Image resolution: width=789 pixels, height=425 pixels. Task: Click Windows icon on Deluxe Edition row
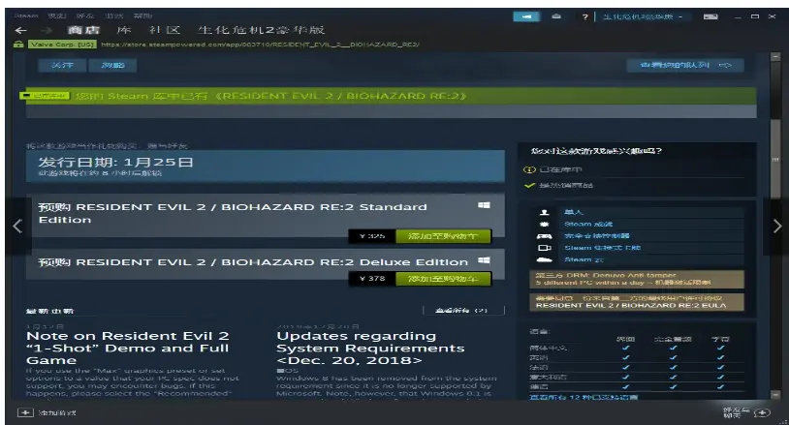tap(484, 260)
